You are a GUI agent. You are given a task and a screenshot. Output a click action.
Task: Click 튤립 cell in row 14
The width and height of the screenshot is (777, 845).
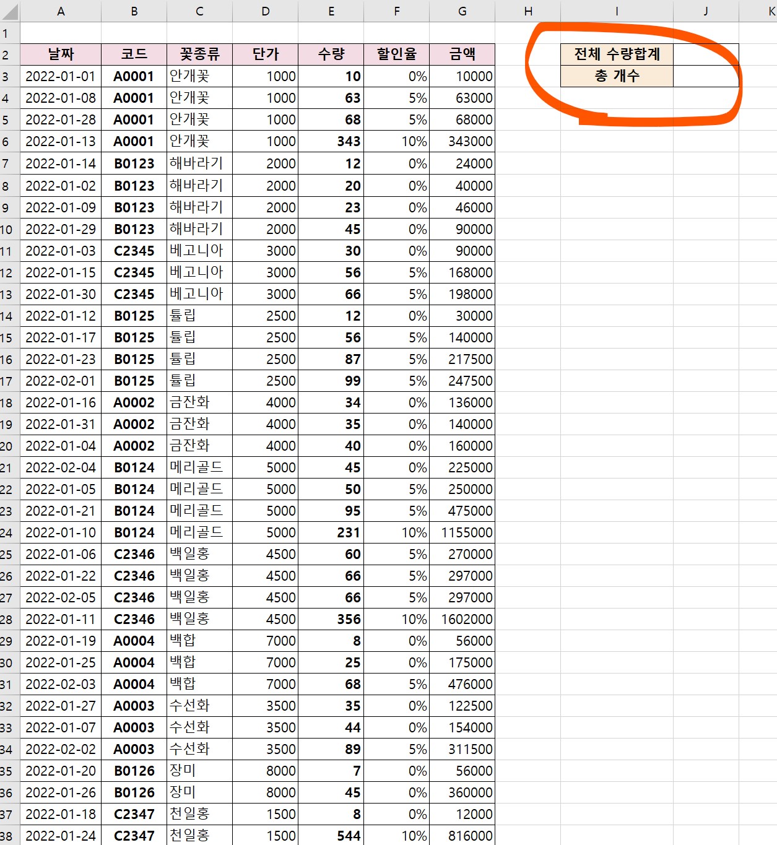tap(199, 316)
